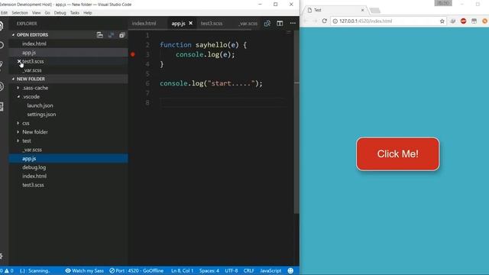Open the Selection menu
The image size is (489, 275).
point(20,13)
